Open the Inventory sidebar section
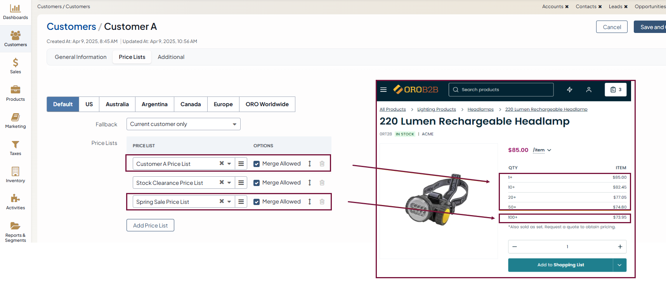 16,175
